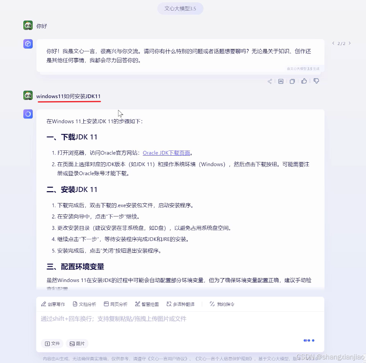Click the generating dots indicator in the input box

point(309,340)
